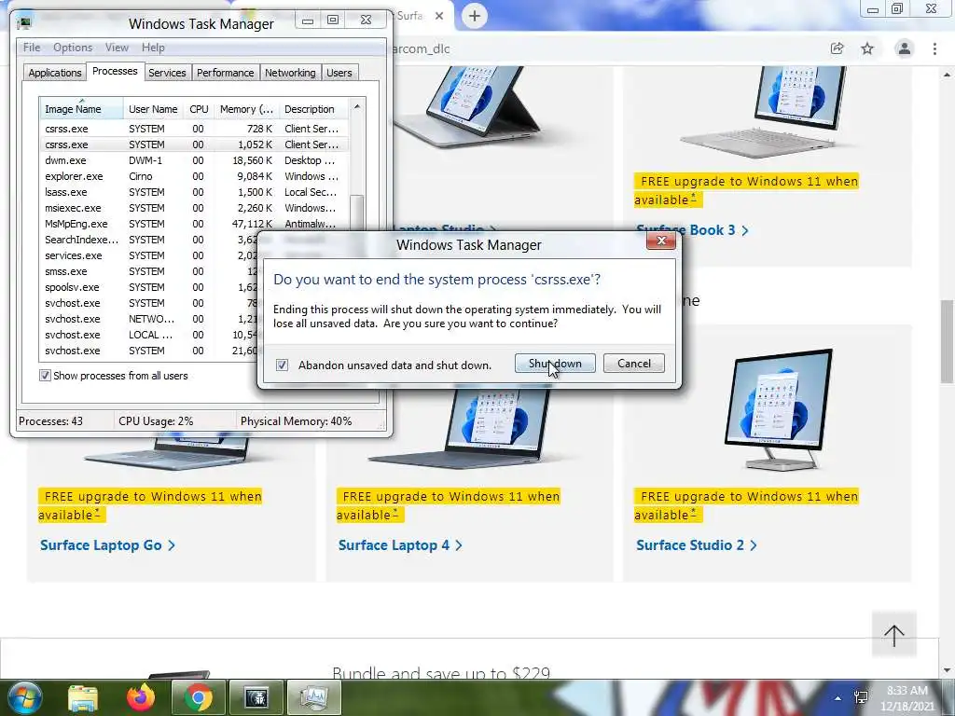Open the Chrome profile avatar icon
Screen dimensions: 955x716
coord(905,48)
